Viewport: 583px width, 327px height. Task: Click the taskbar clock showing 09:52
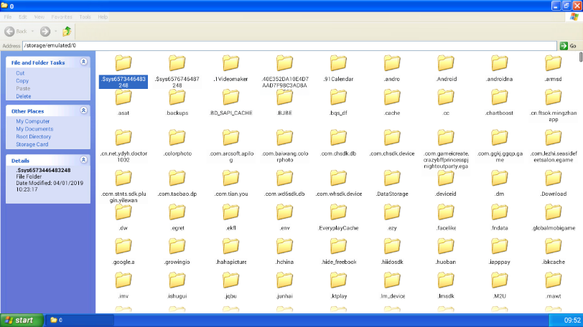tap(572, 321)
